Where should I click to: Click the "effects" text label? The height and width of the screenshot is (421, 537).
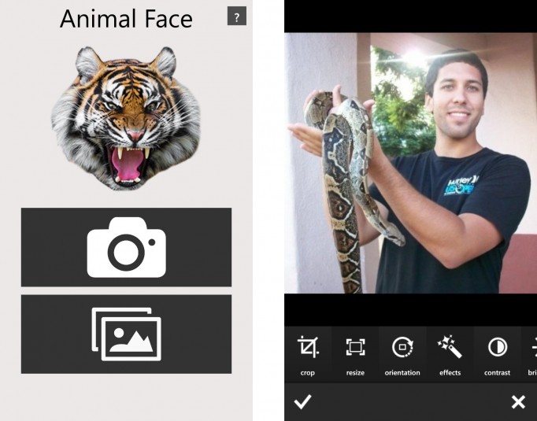pyautogui.click(x=450, y=373)
